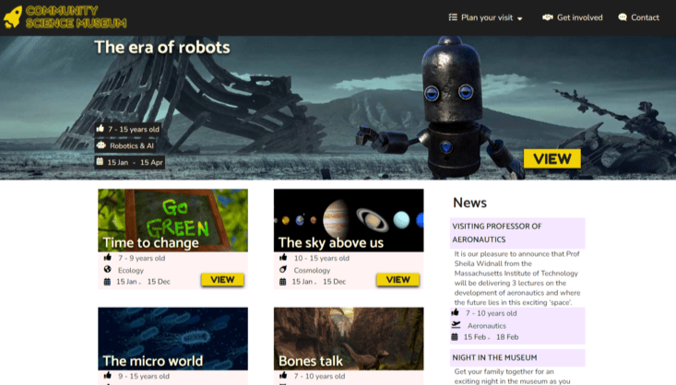Click thumbs-up icon beside 7 - 10 years old in News
The image size is (676, 385).
pyautogui.click(x=455, y=312)
